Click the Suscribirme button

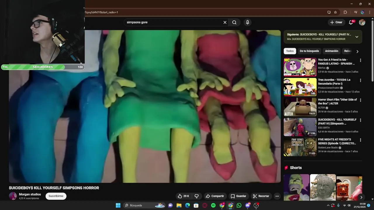coord(56,196)
